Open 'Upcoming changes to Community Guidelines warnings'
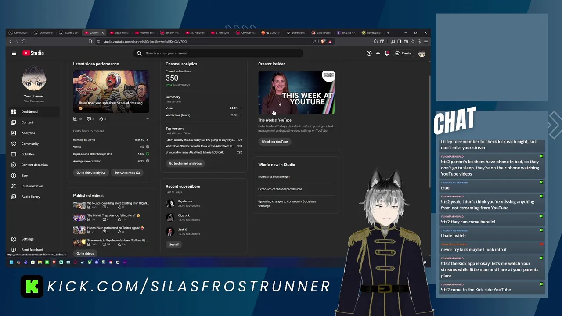562x316 pixels. click(x=287, y=204)
